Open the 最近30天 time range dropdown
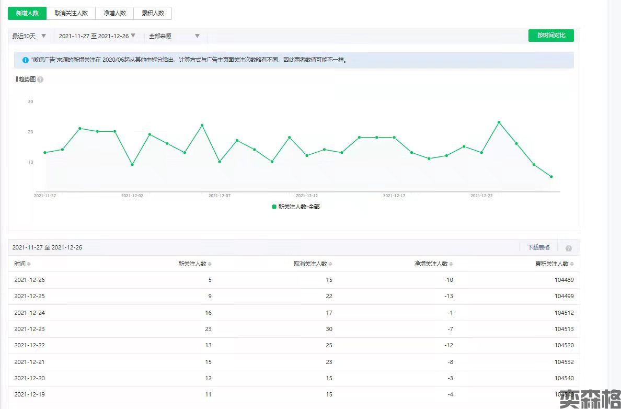The image size is (621, 409). [x=29, y=36]
